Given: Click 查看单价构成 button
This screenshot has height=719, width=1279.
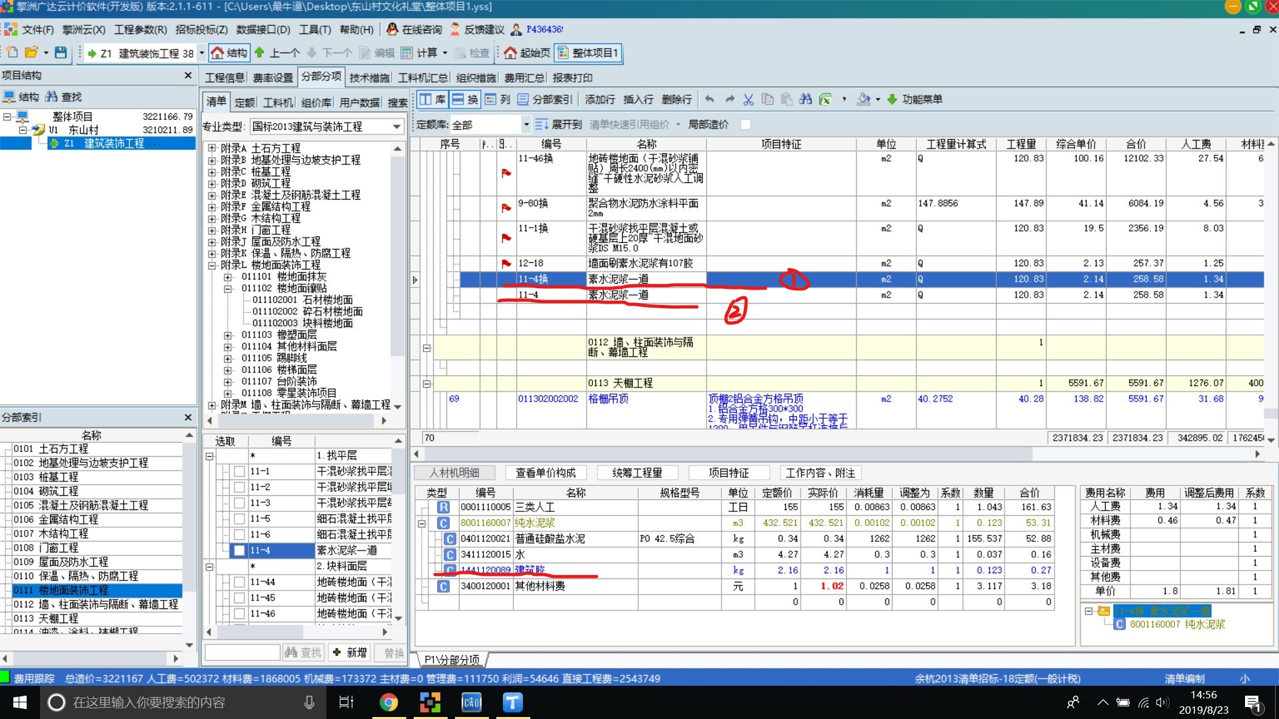Looking at the screenshot, I should tap(546, 473).
